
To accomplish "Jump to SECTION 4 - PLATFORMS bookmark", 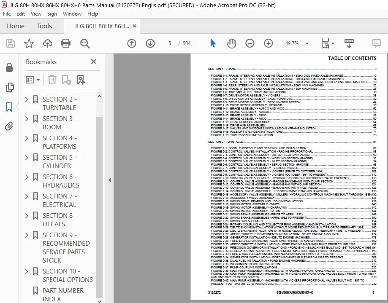I will click(60, 142).
